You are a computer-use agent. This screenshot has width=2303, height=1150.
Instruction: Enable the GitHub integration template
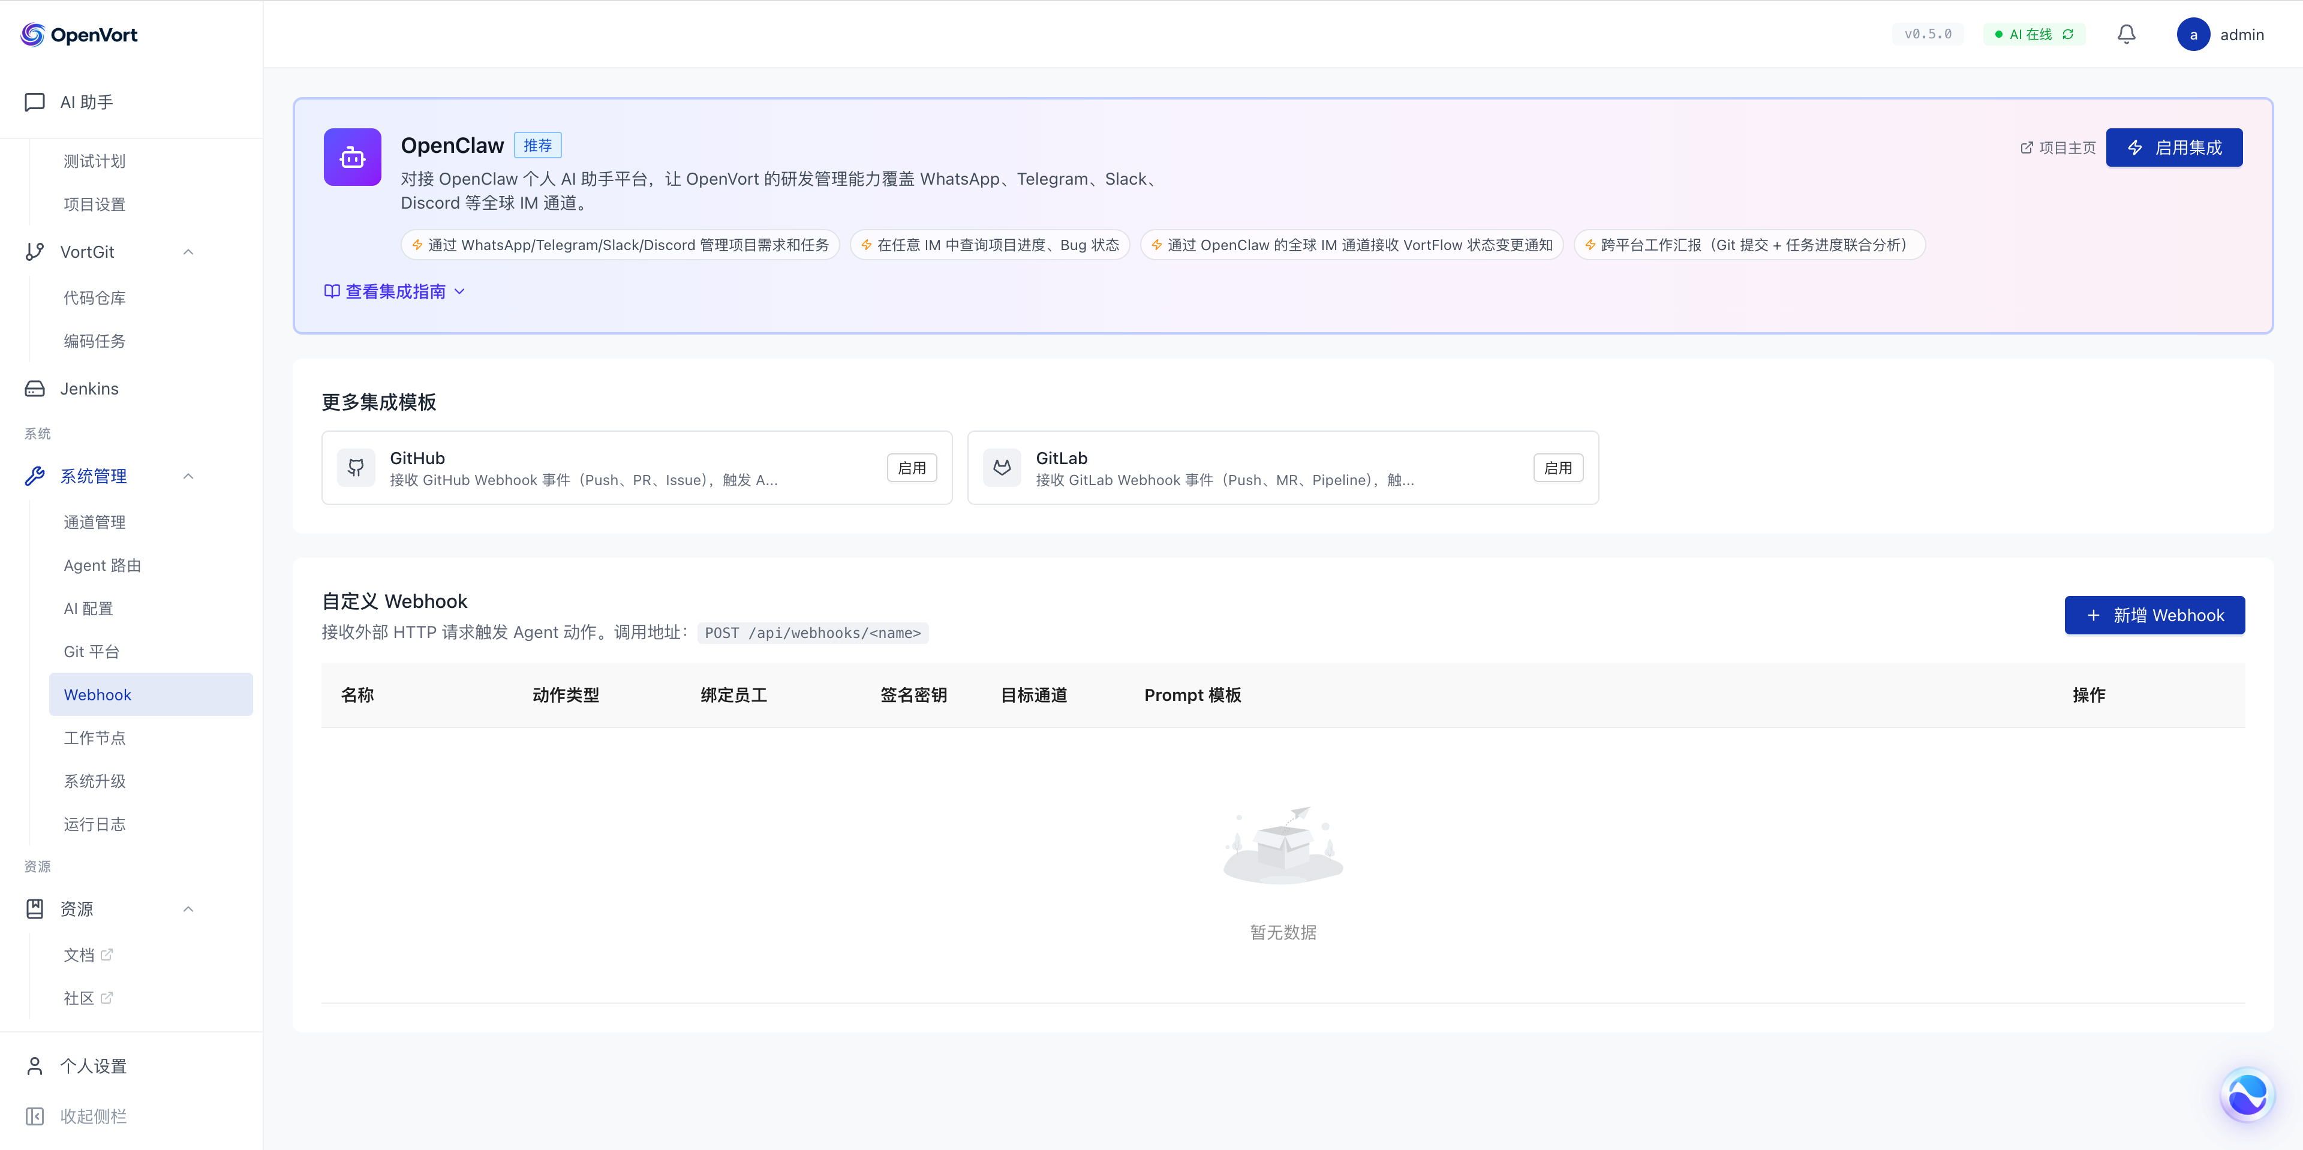coord(911,467)
